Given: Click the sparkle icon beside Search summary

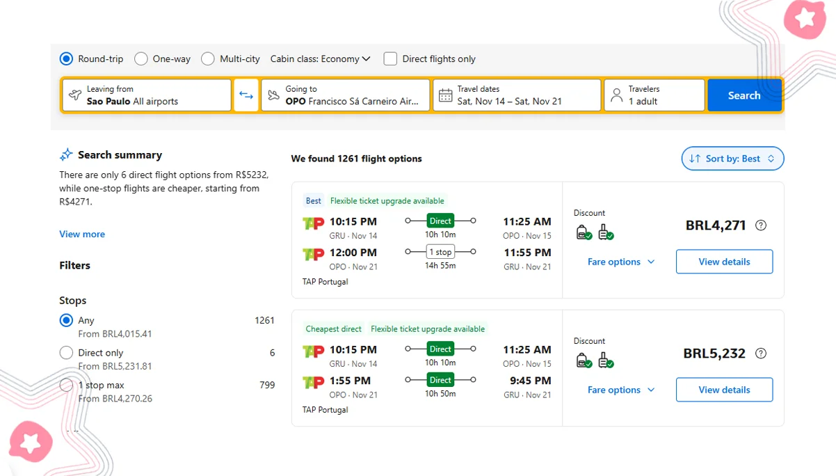Looking at the screenshot, I should (x=66, y=154).
